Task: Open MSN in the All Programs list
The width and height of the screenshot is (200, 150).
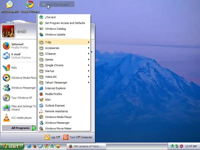Action: click(x=64, y=100)
